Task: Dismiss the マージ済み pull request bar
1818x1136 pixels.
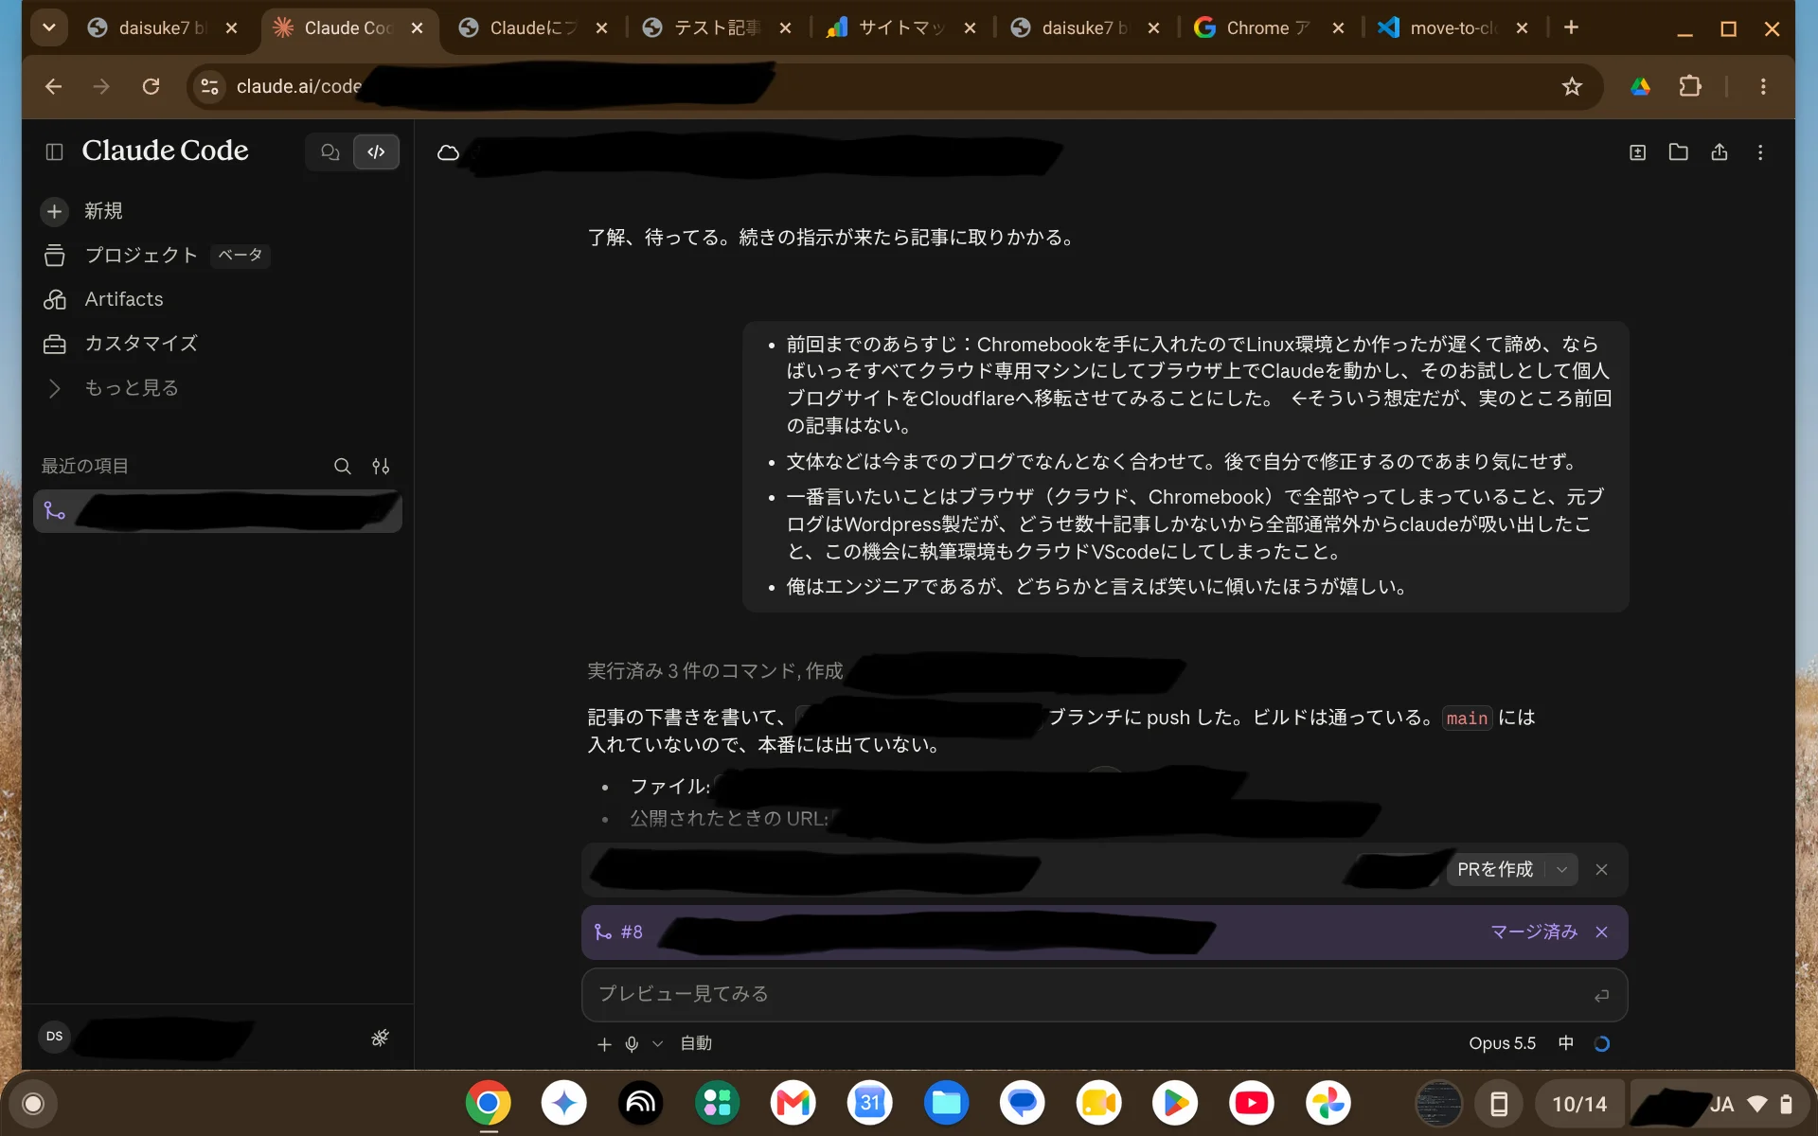Action: 1601,932
